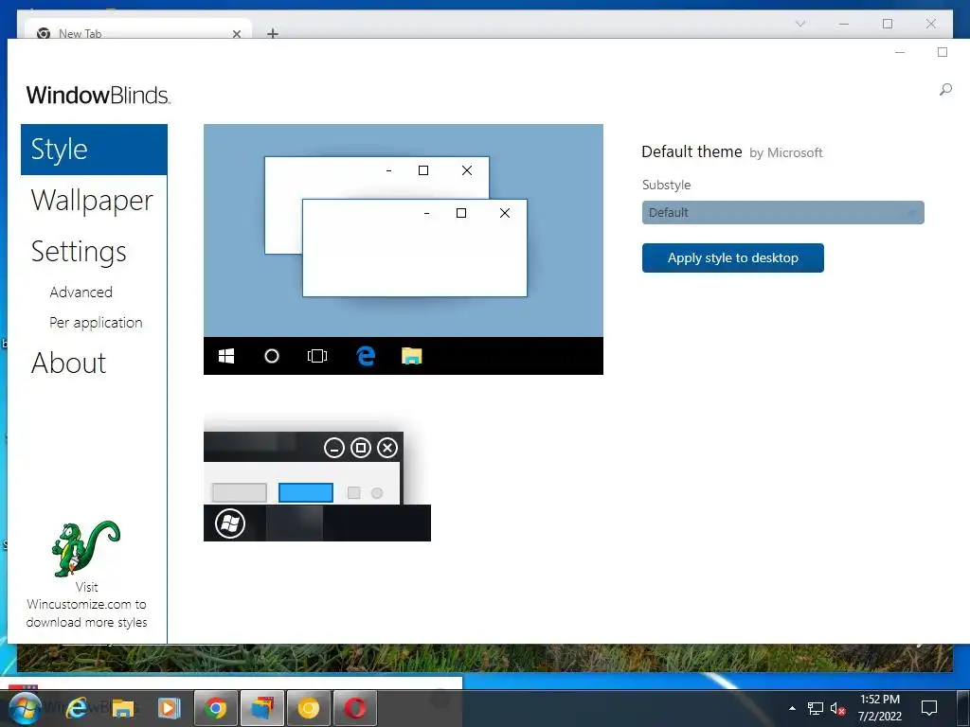The width and height of the screenshot is (970, 727).
Task: Click the Default theme title text
Action: [692, 152]
